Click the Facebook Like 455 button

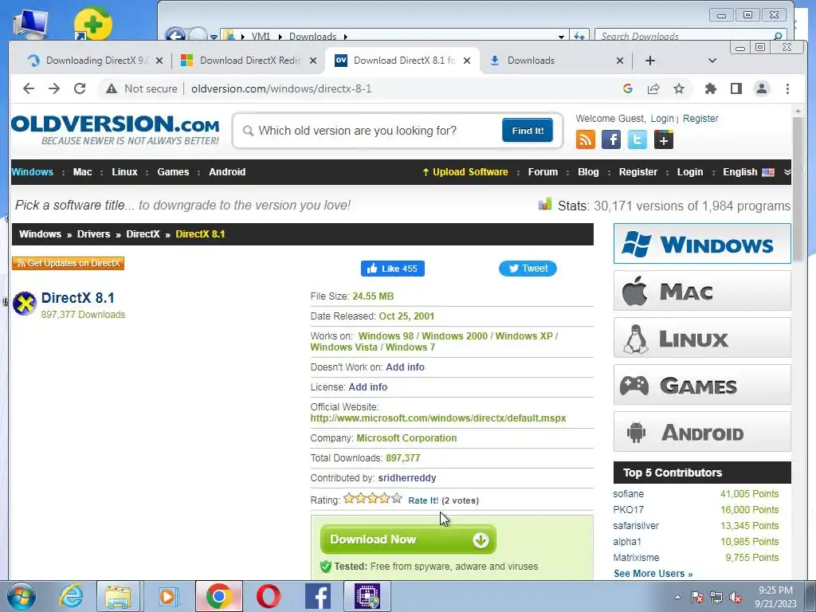click(392, 269)
